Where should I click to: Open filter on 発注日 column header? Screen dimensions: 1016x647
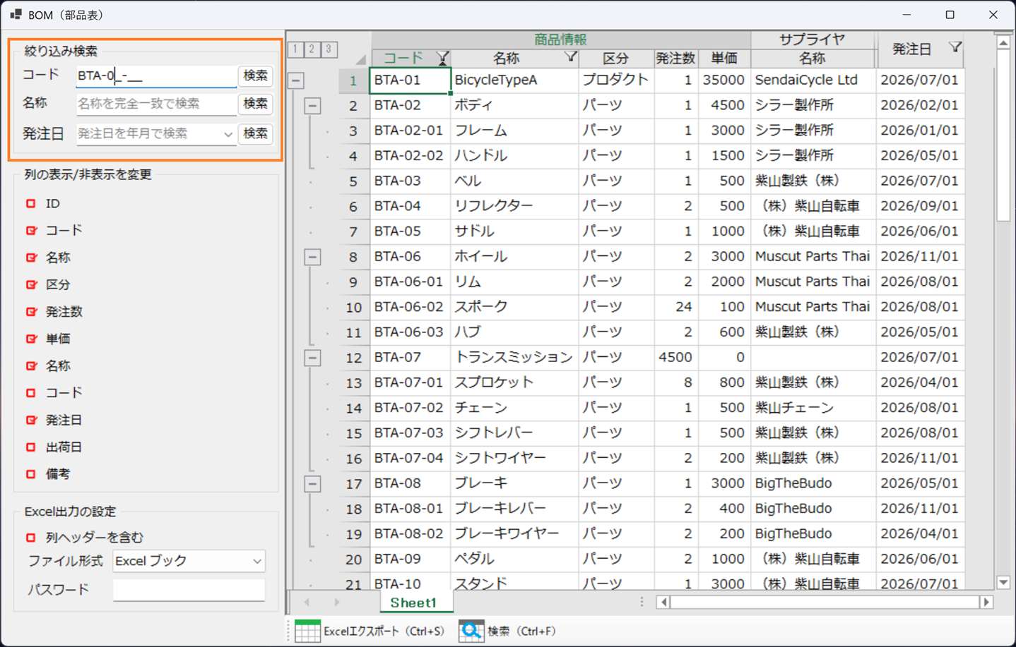click(x=955, y=47)
